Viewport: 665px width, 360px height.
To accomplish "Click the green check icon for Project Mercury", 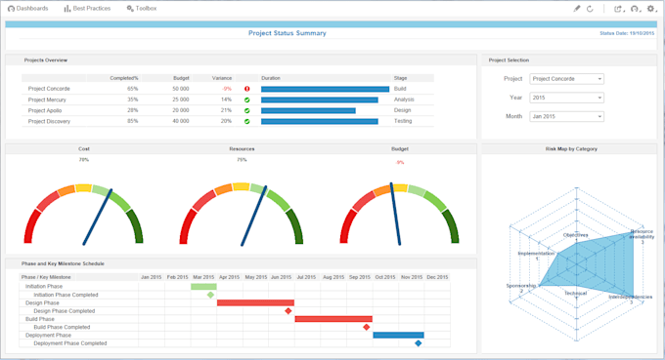I will coord(247,100).
